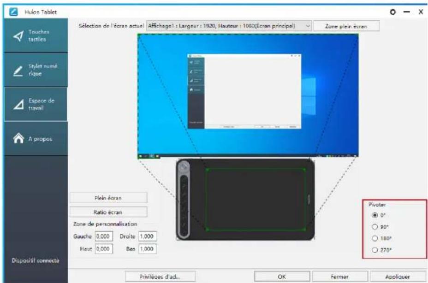
Task: Click the screen preview top-left green corner handle
Action: 139,35
